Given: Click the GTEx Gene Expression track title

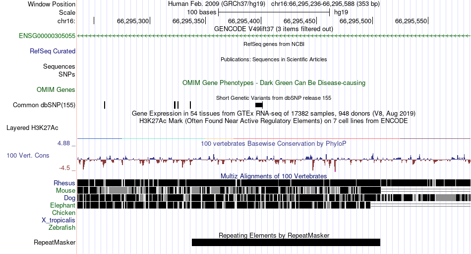Looking at the screenshot, I should tap(274, 114).
